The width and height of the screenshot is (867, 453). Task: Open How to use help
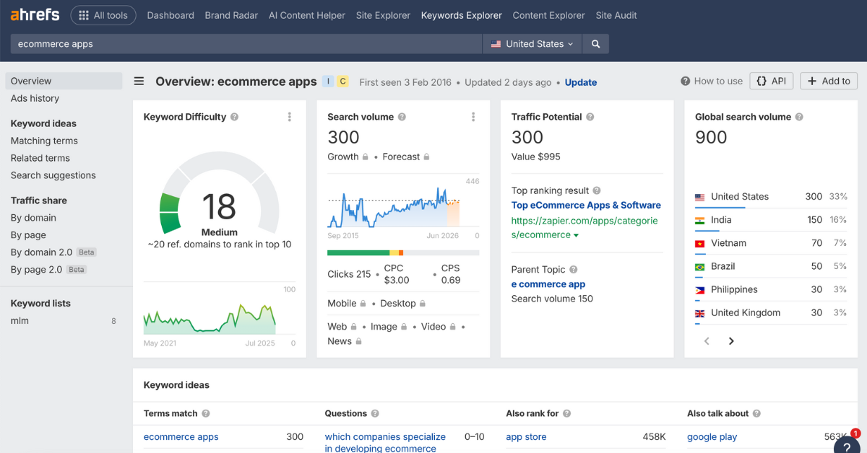pos(712,82)
